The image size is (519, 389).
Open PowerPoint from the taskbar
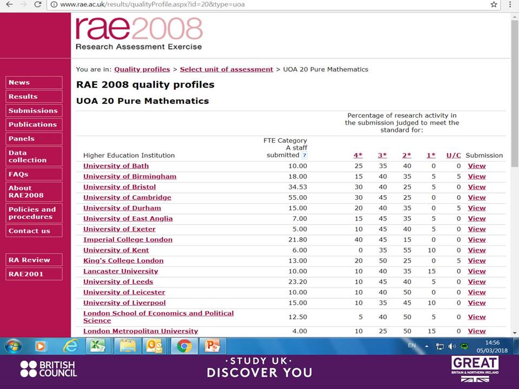[x=212, y=346]
